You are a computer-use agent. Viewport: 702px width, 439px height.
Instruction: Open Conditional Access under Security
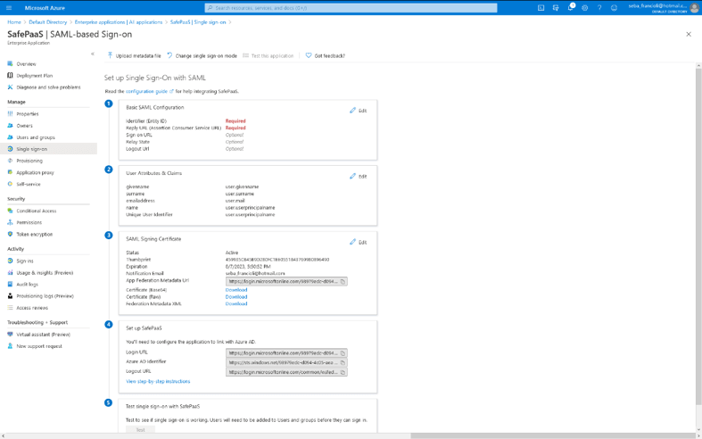tap(37, 211)
